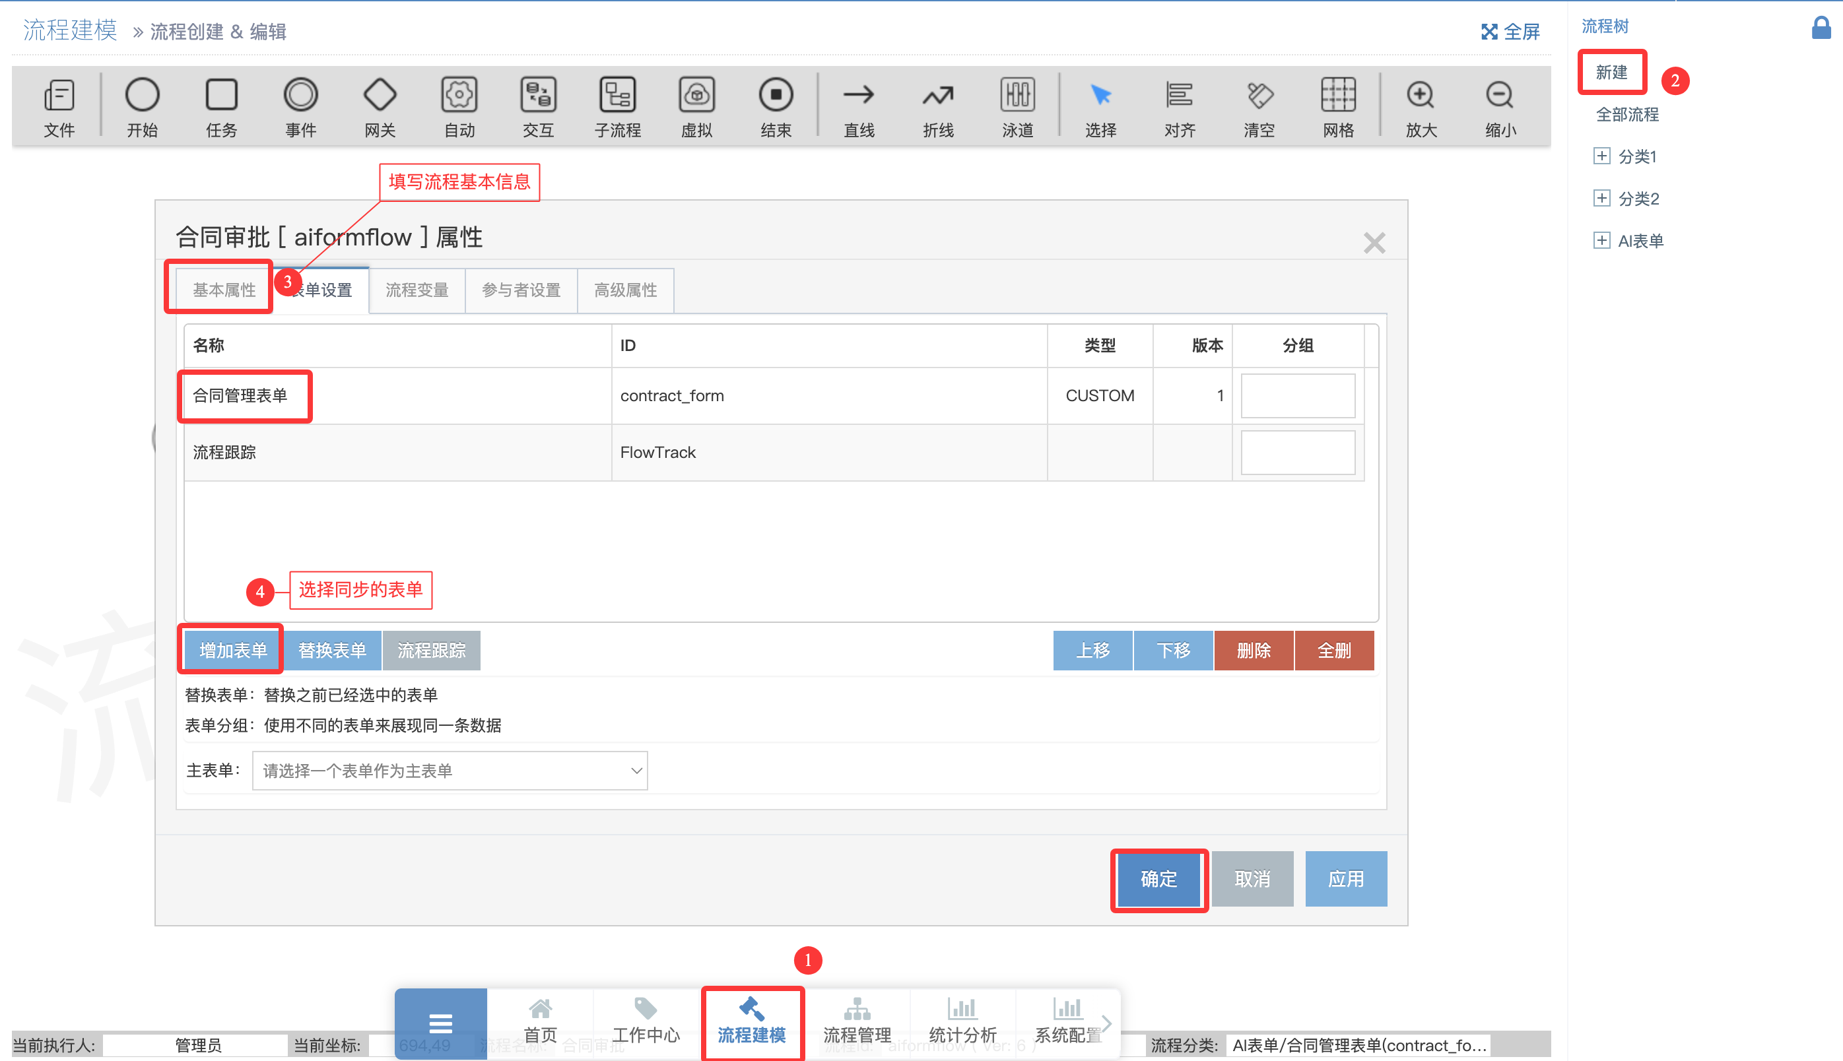
Task: Click the 流程分类 value in status bar
Action: pos(1358,1045)
